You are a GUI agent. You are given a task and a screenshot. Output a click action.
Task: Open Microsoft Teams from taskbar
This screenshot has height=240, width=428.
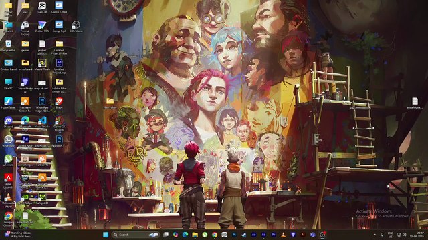[x=312, y=235]
